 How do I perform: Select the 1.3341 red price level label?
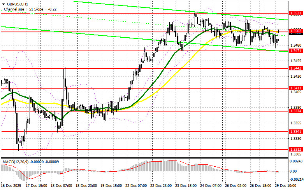pyautogui.click(x=295, y=132)
